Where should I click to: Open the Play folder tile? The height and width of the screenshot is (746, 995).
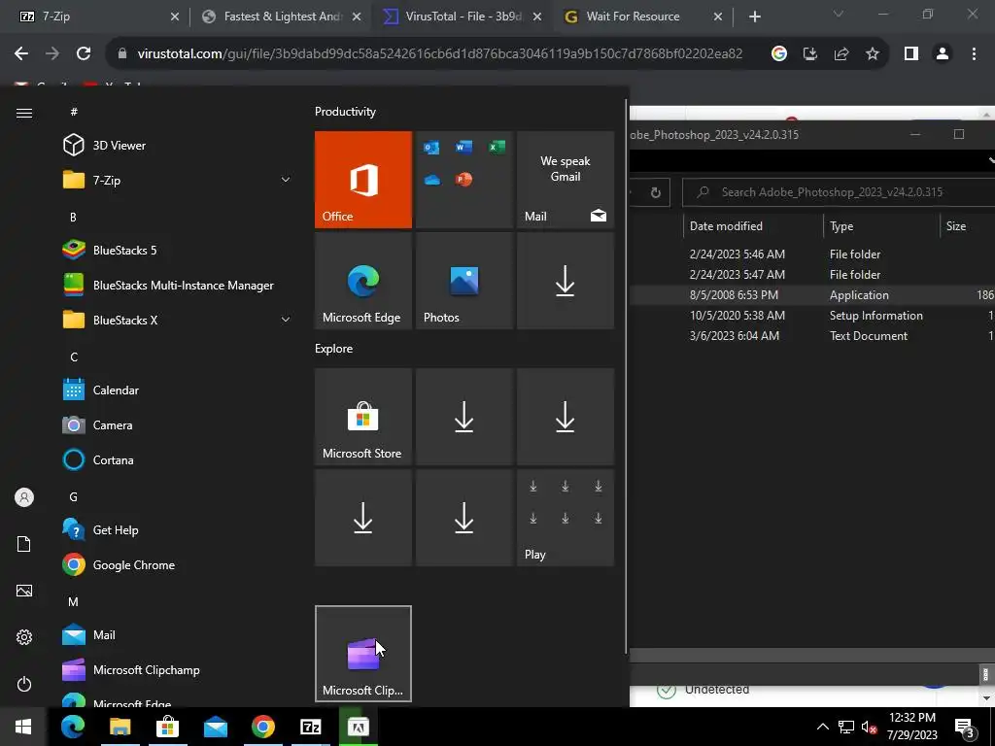click(x=566, y=518)
